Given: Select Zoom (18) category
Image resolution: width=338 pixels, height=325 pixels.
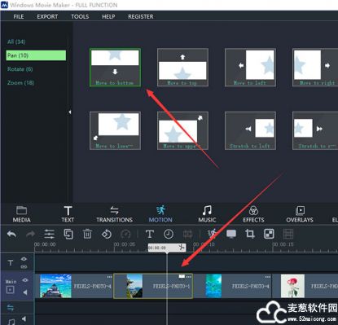Looking at the screenshot, I should click(x=20, y=82).
